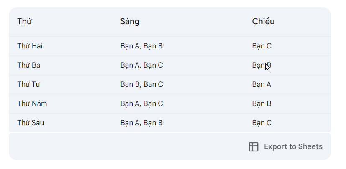Viewport: 346px width, 169px height.
Task: Click the Export to Sheets button label
Action: [x=293, y=146]
